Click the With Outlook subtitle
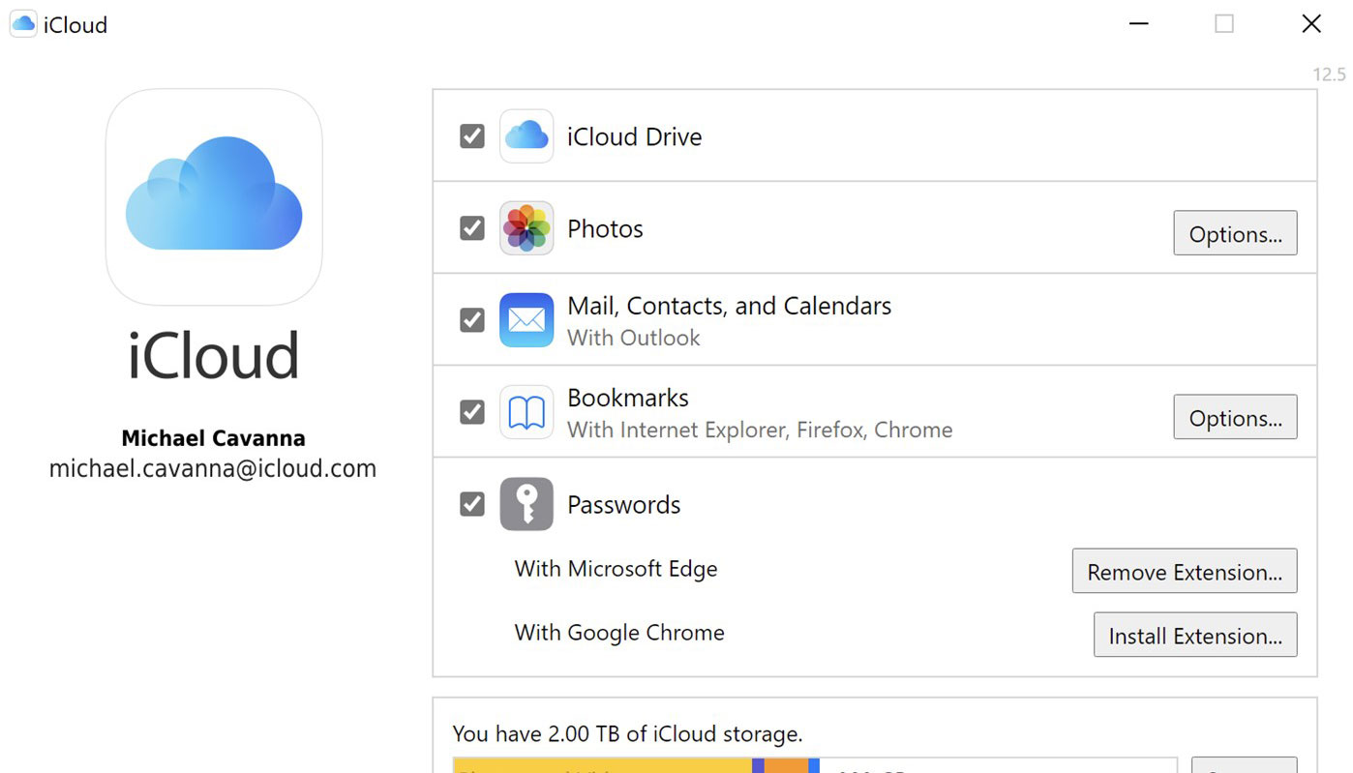The width and height of the screenshot is (1353, 773). (633, 338)
